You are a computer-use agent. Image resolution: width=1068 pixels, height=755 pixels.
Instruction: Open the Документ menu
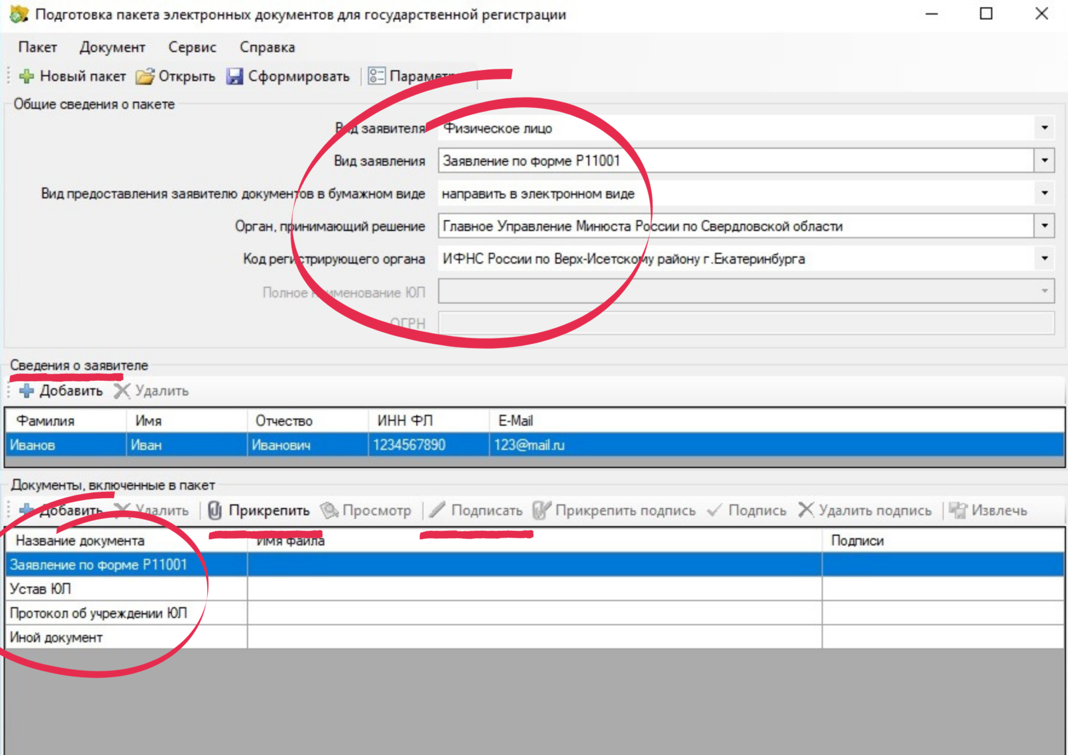tap(112, 47)
